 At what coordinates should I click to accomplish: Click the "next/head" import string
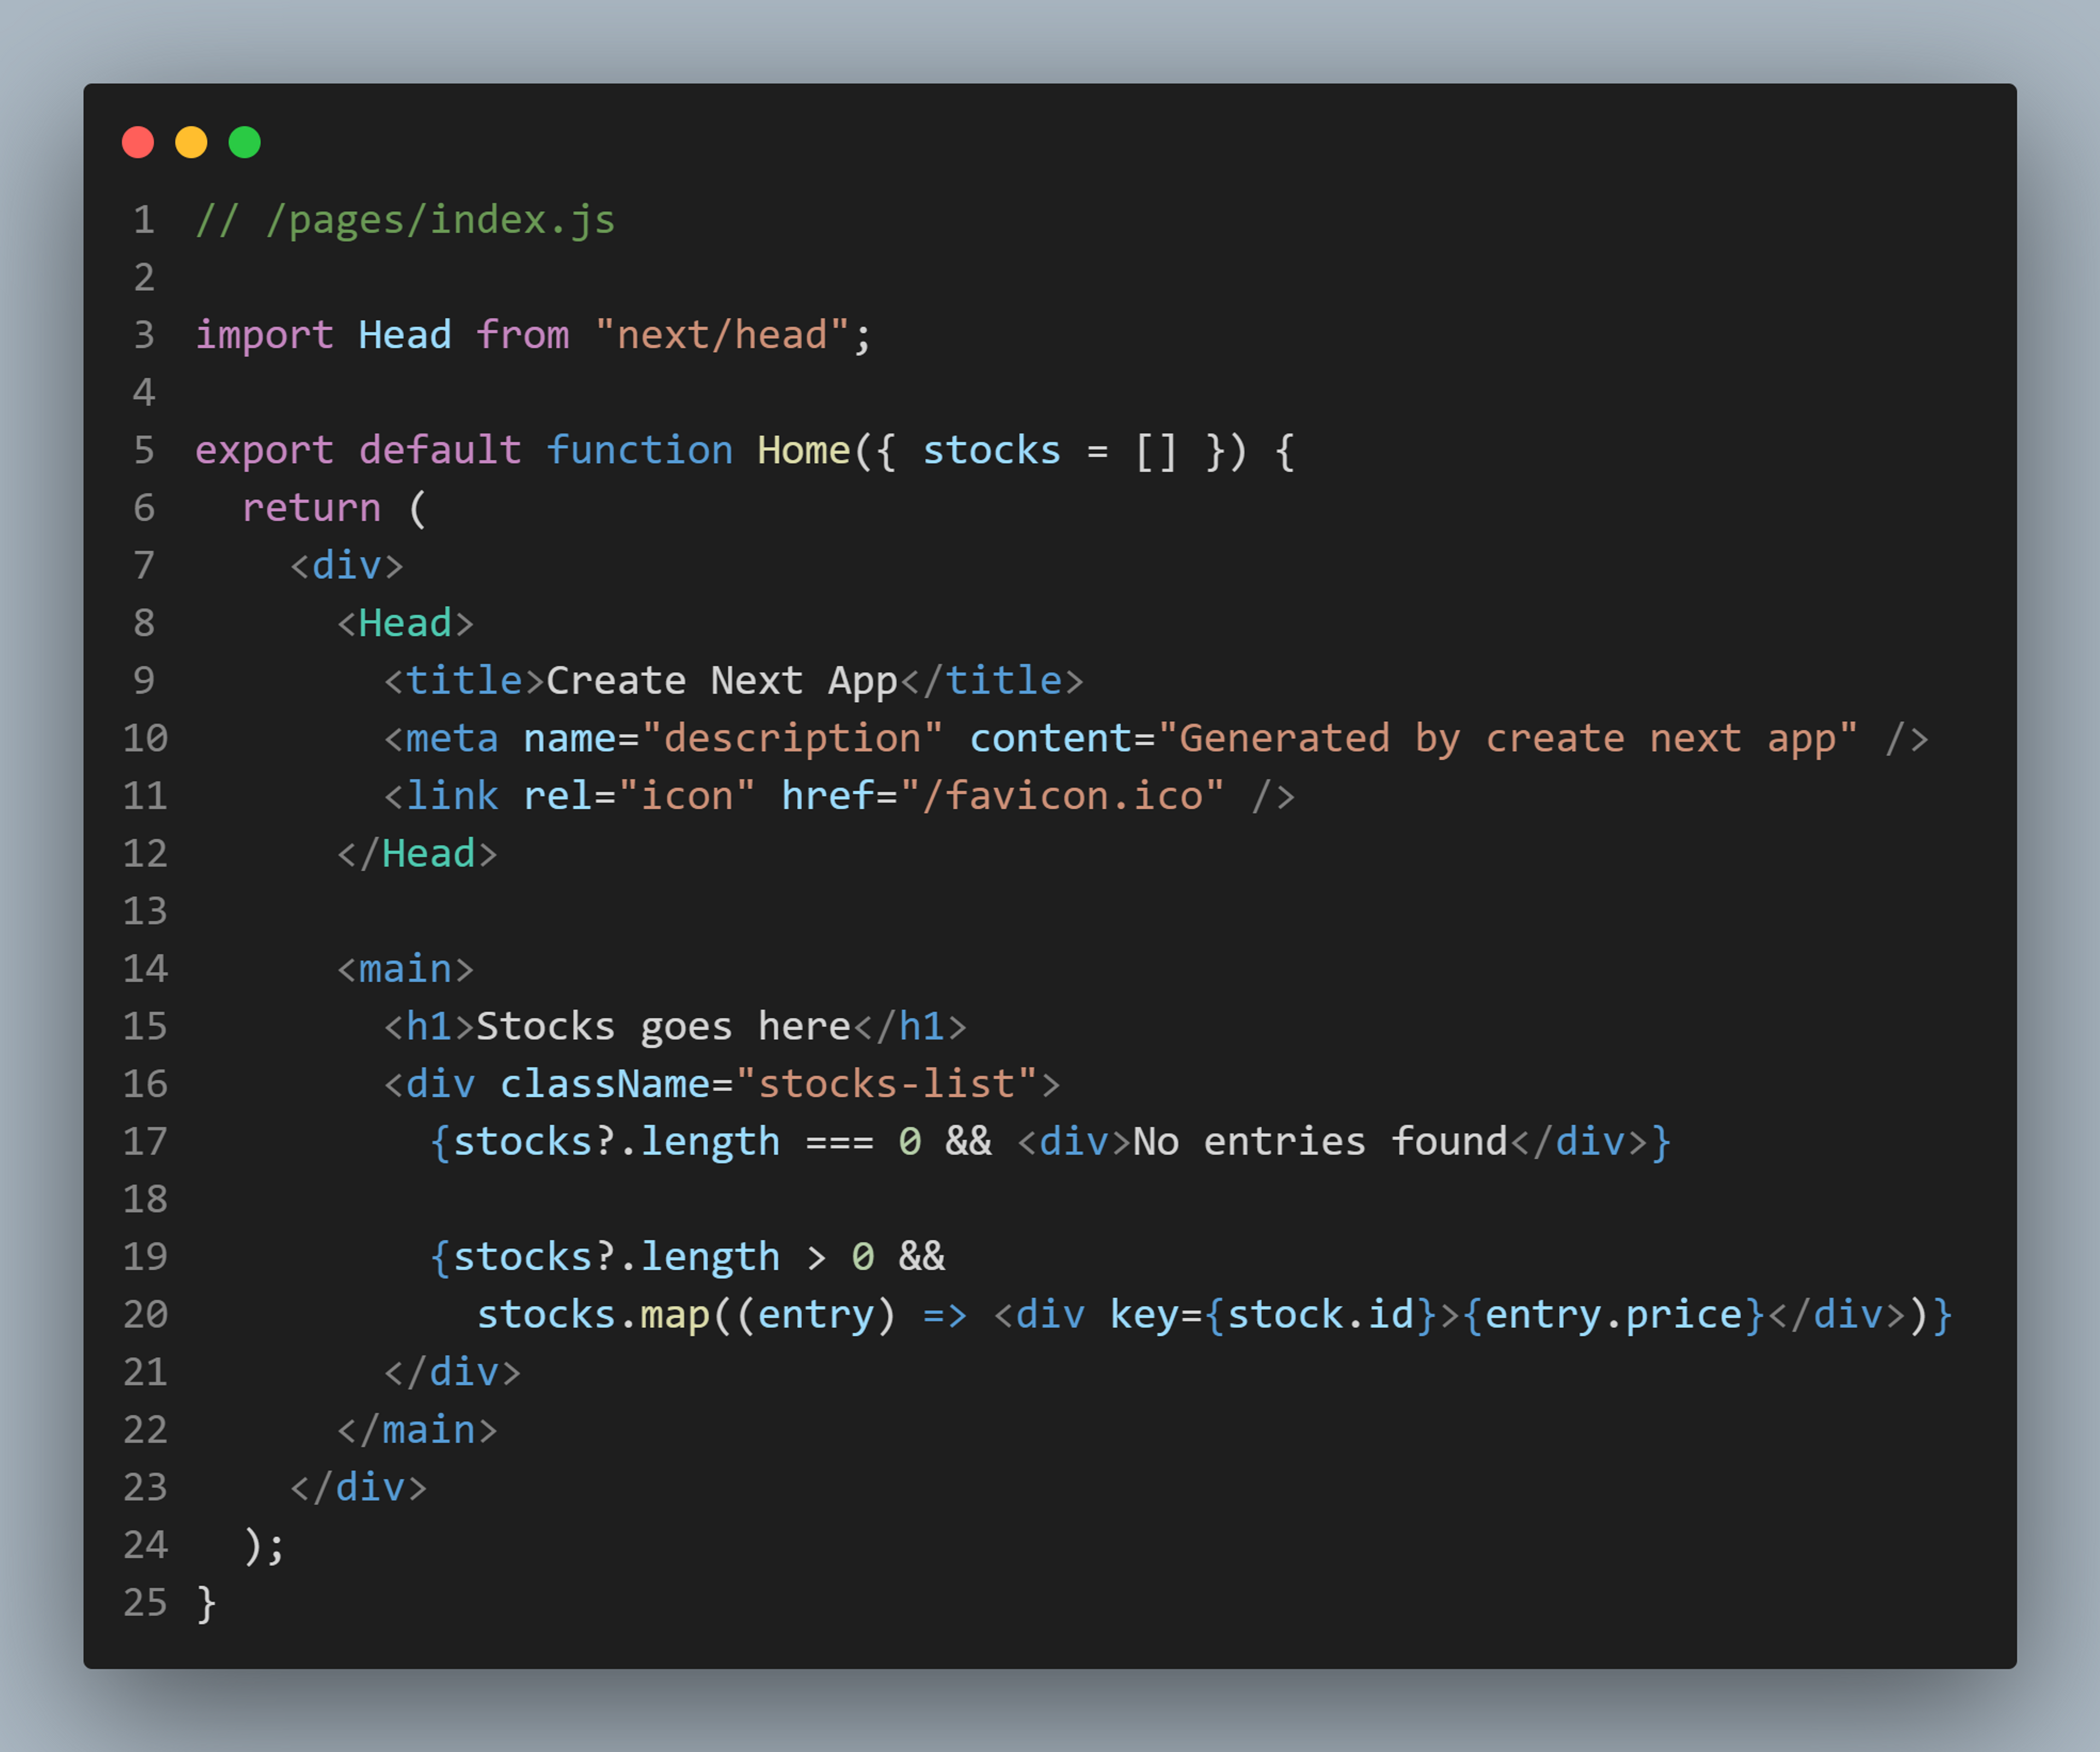point(721,335)
